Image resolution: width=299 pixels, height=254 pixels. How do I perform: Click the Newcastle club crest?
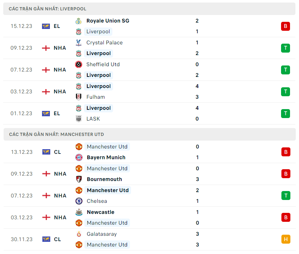coord(79,212)
